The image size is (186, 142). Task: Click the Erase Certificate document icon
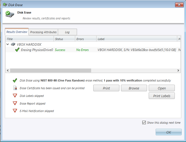(x=15, y=88)
